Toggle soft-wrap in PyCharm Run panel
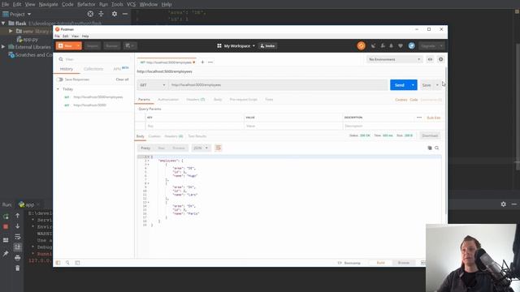 [x=18, y=237]
